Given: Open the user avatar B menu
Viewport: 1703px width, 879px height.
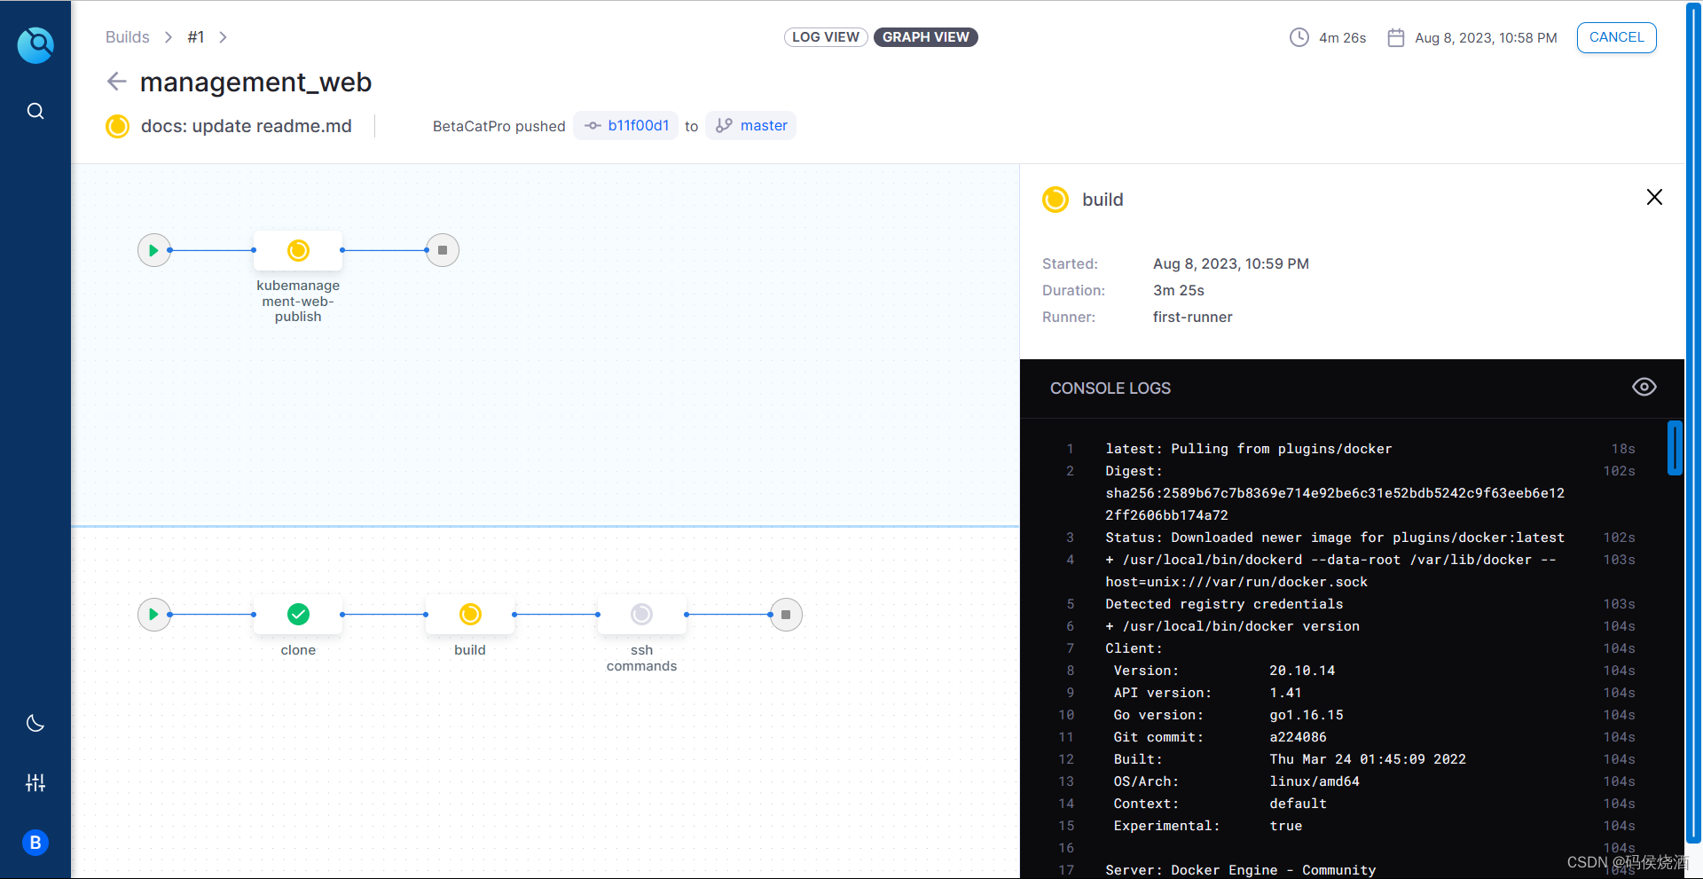Looking at the screenshot, I should 35,843.
